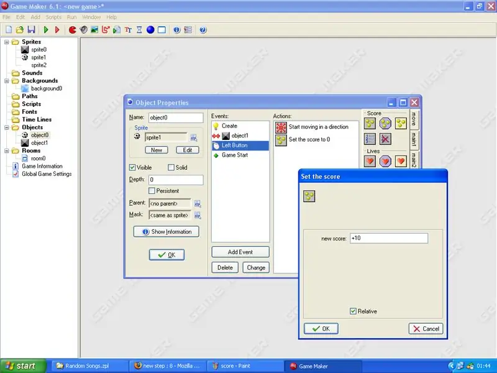Click the new score input field
This screenshot has width=497, height=373.
389,238
